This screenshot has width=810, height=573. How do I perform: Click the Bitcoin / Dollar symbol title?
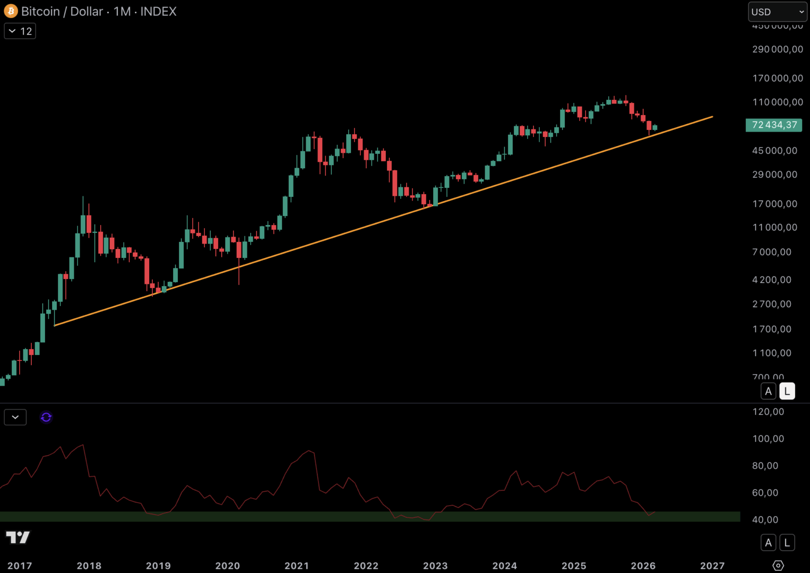[62, 12]
